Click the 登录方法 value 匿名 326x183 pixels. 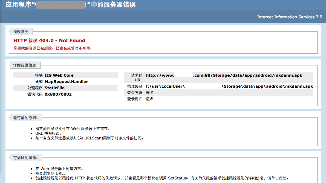pyautogui.click(x=150, y=93)
